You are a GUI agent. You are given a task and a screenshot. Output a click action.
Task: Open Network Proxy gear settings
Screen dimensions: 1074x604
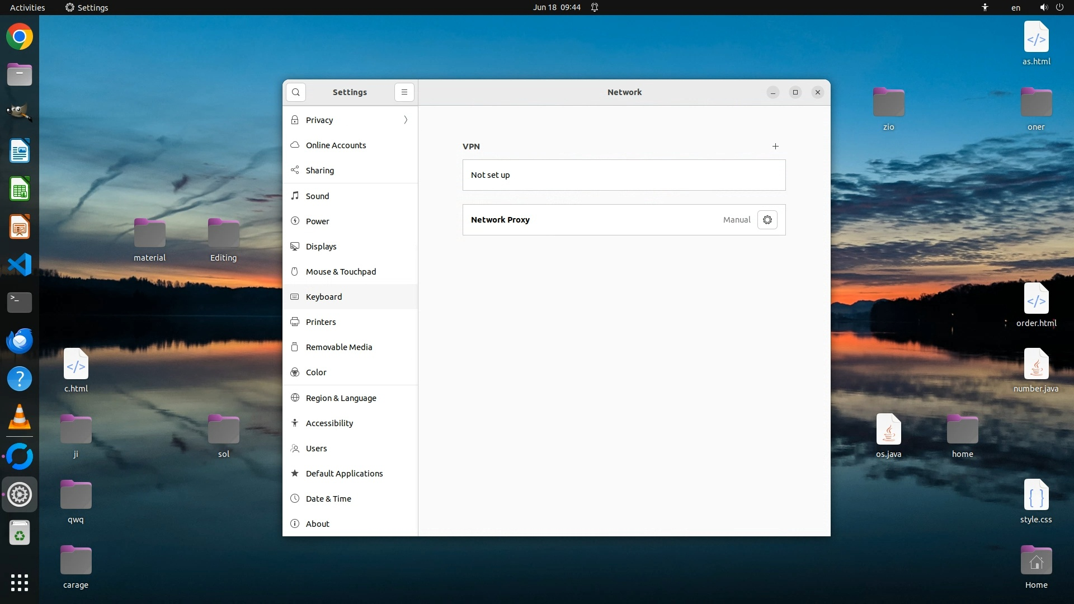click(767, 220)
